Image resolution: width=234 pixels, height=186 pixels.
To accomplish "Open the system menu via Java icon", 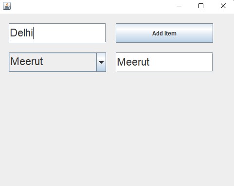I will [7, 6].
